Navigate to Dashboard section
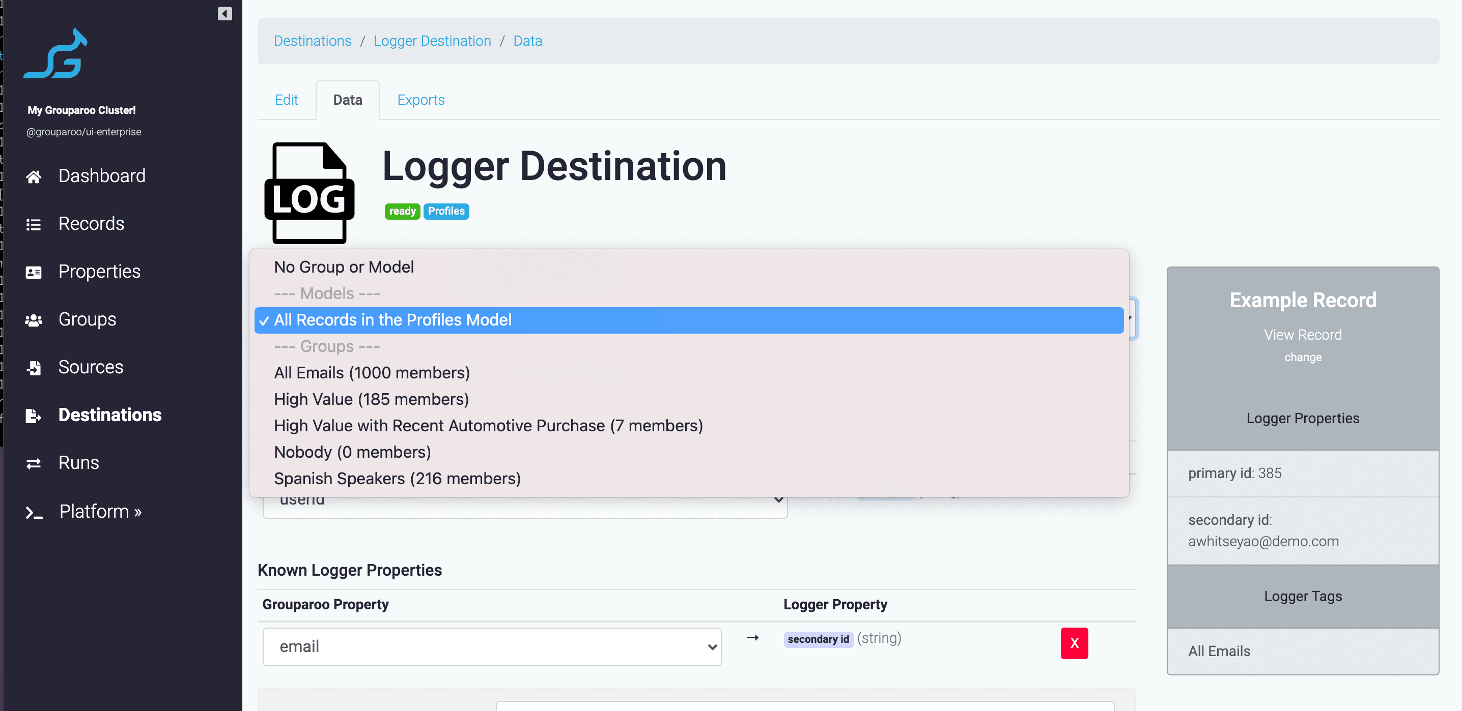This screenshot has height=711, width=1462. tap(102, 175)
